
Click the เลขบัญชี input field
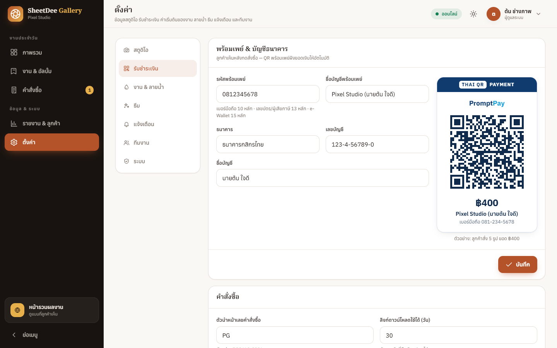tap(377, 144)
